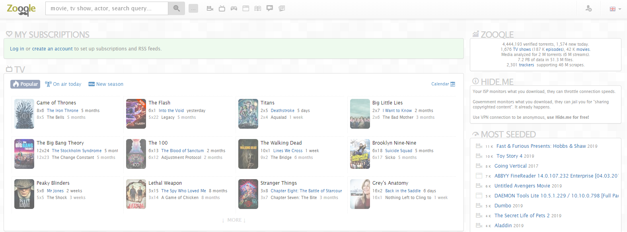The width and height of the screenshot is (627, 232).
Task: Open episode I Want to Know
Action: (397, 111)
